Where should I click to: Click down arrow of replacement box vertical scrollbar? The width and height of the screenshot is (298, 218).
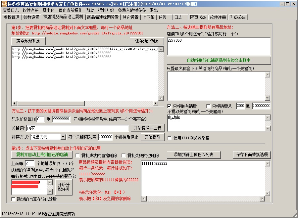(x=268, y=194)
